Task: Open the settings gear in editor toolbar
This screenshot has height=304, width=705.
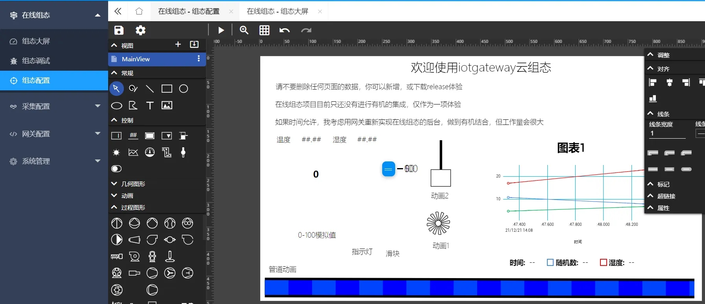Action: (x=140, y=30)
